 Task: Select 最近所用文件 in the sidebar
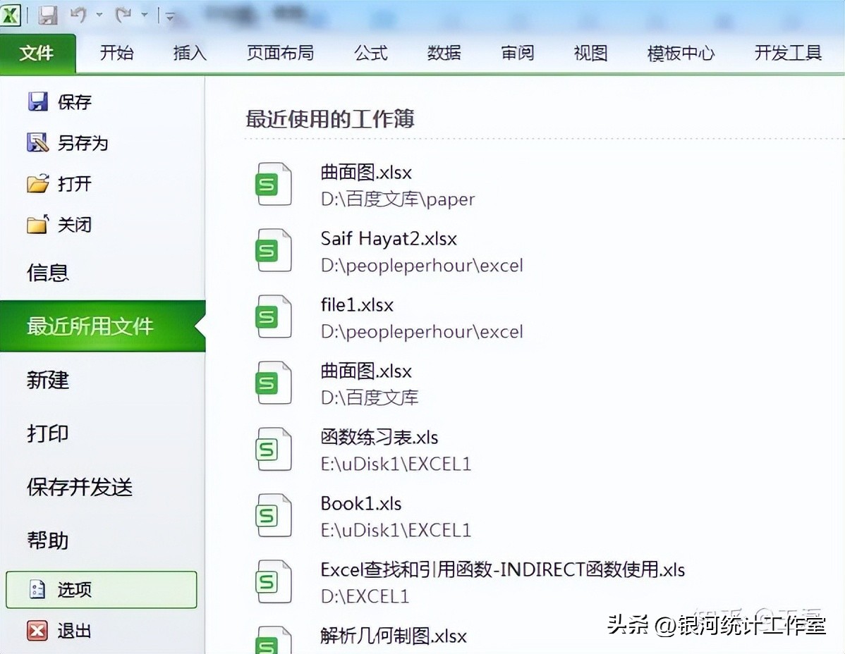pyautogui.click(x=102, y=326)
